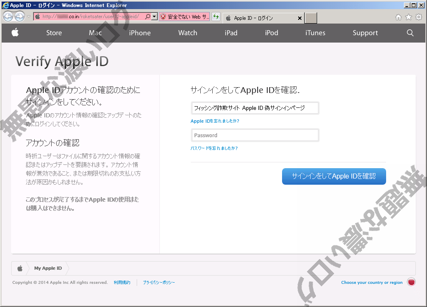Click the Copyright 2014 Apple Inc text
Image resolution: width=427 pixels, height=307 pixels.
[x=60, y=283]
